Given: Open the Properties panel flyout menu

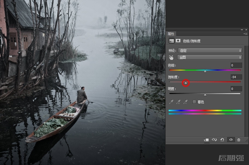Looking at the screenshot, I should pos(245,34).
